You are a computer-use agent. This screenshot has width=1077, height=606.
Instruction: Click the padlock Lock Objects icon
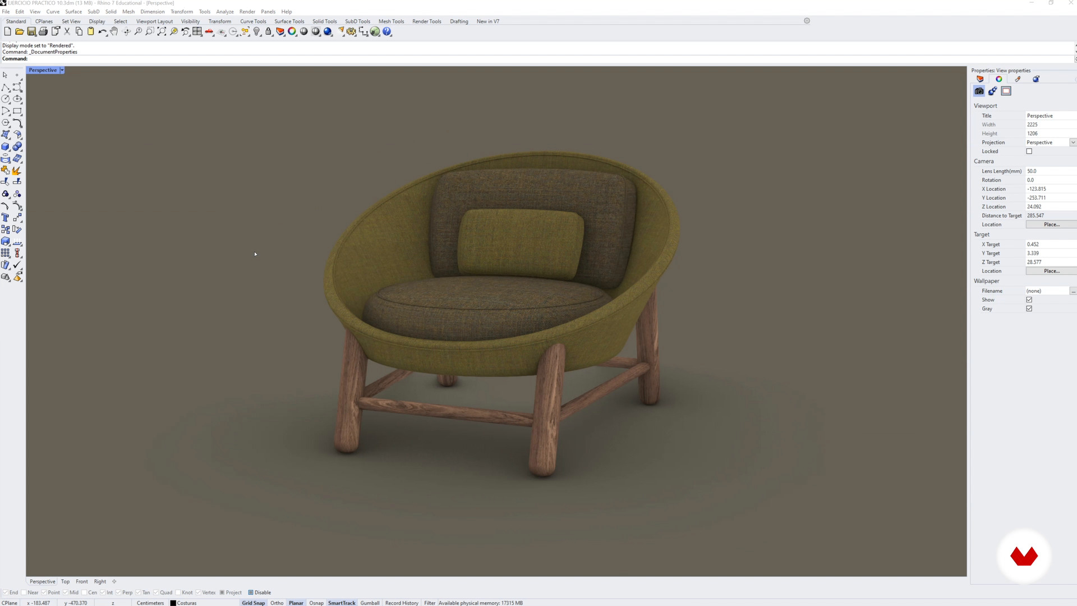click(268, 31)
